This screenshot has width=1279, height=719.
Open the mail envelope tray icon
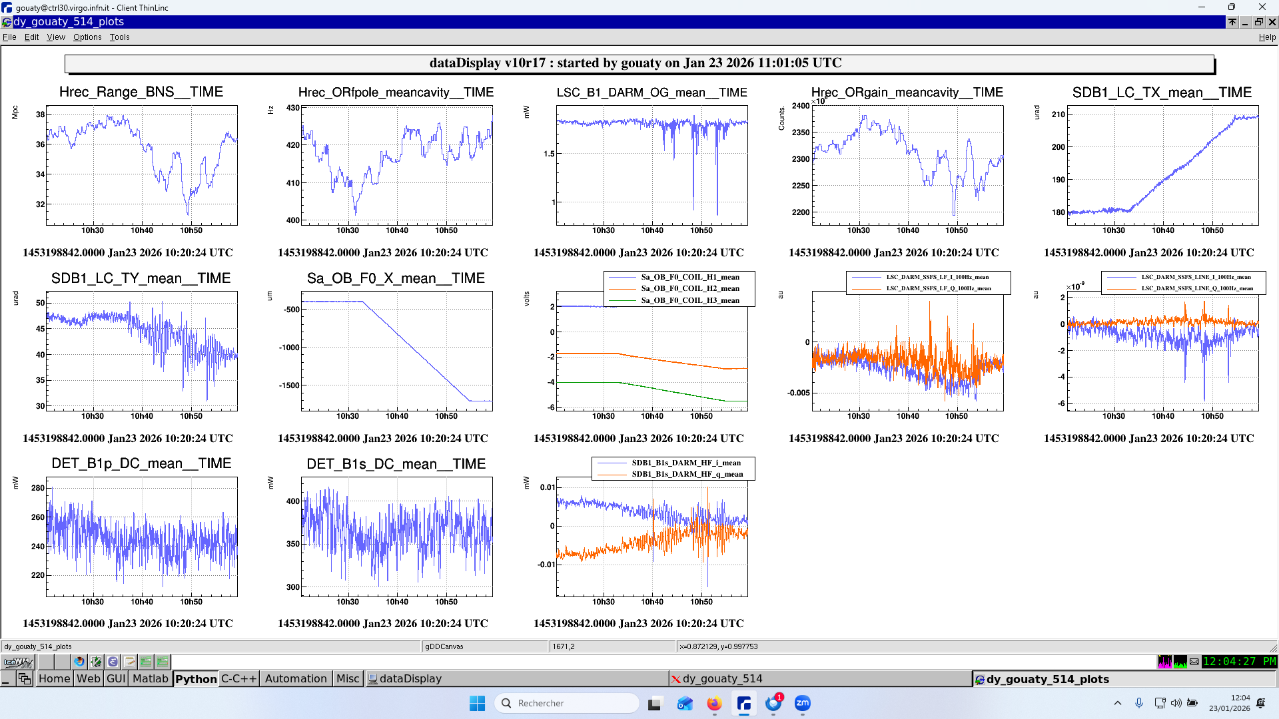[x=1194, y=662]
